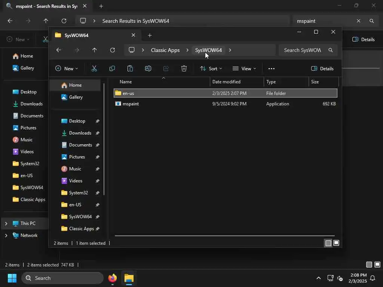Viewport: 383px width, 287px height.
Task: Toggle the Details pane in SysWOW64 window
Action: tap(322, 69)
